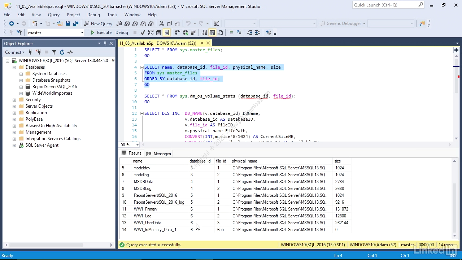Screen dimensions: 462x260
Task: Click the Change Connection icon
Action: (x=19, y=32)
